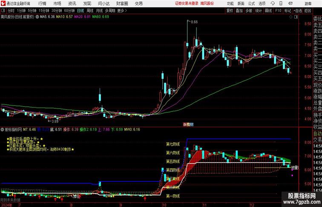This screenshot has height=207, width=322.
Task: Click the MA20: 6.81 indicator value
Action: 82,17
